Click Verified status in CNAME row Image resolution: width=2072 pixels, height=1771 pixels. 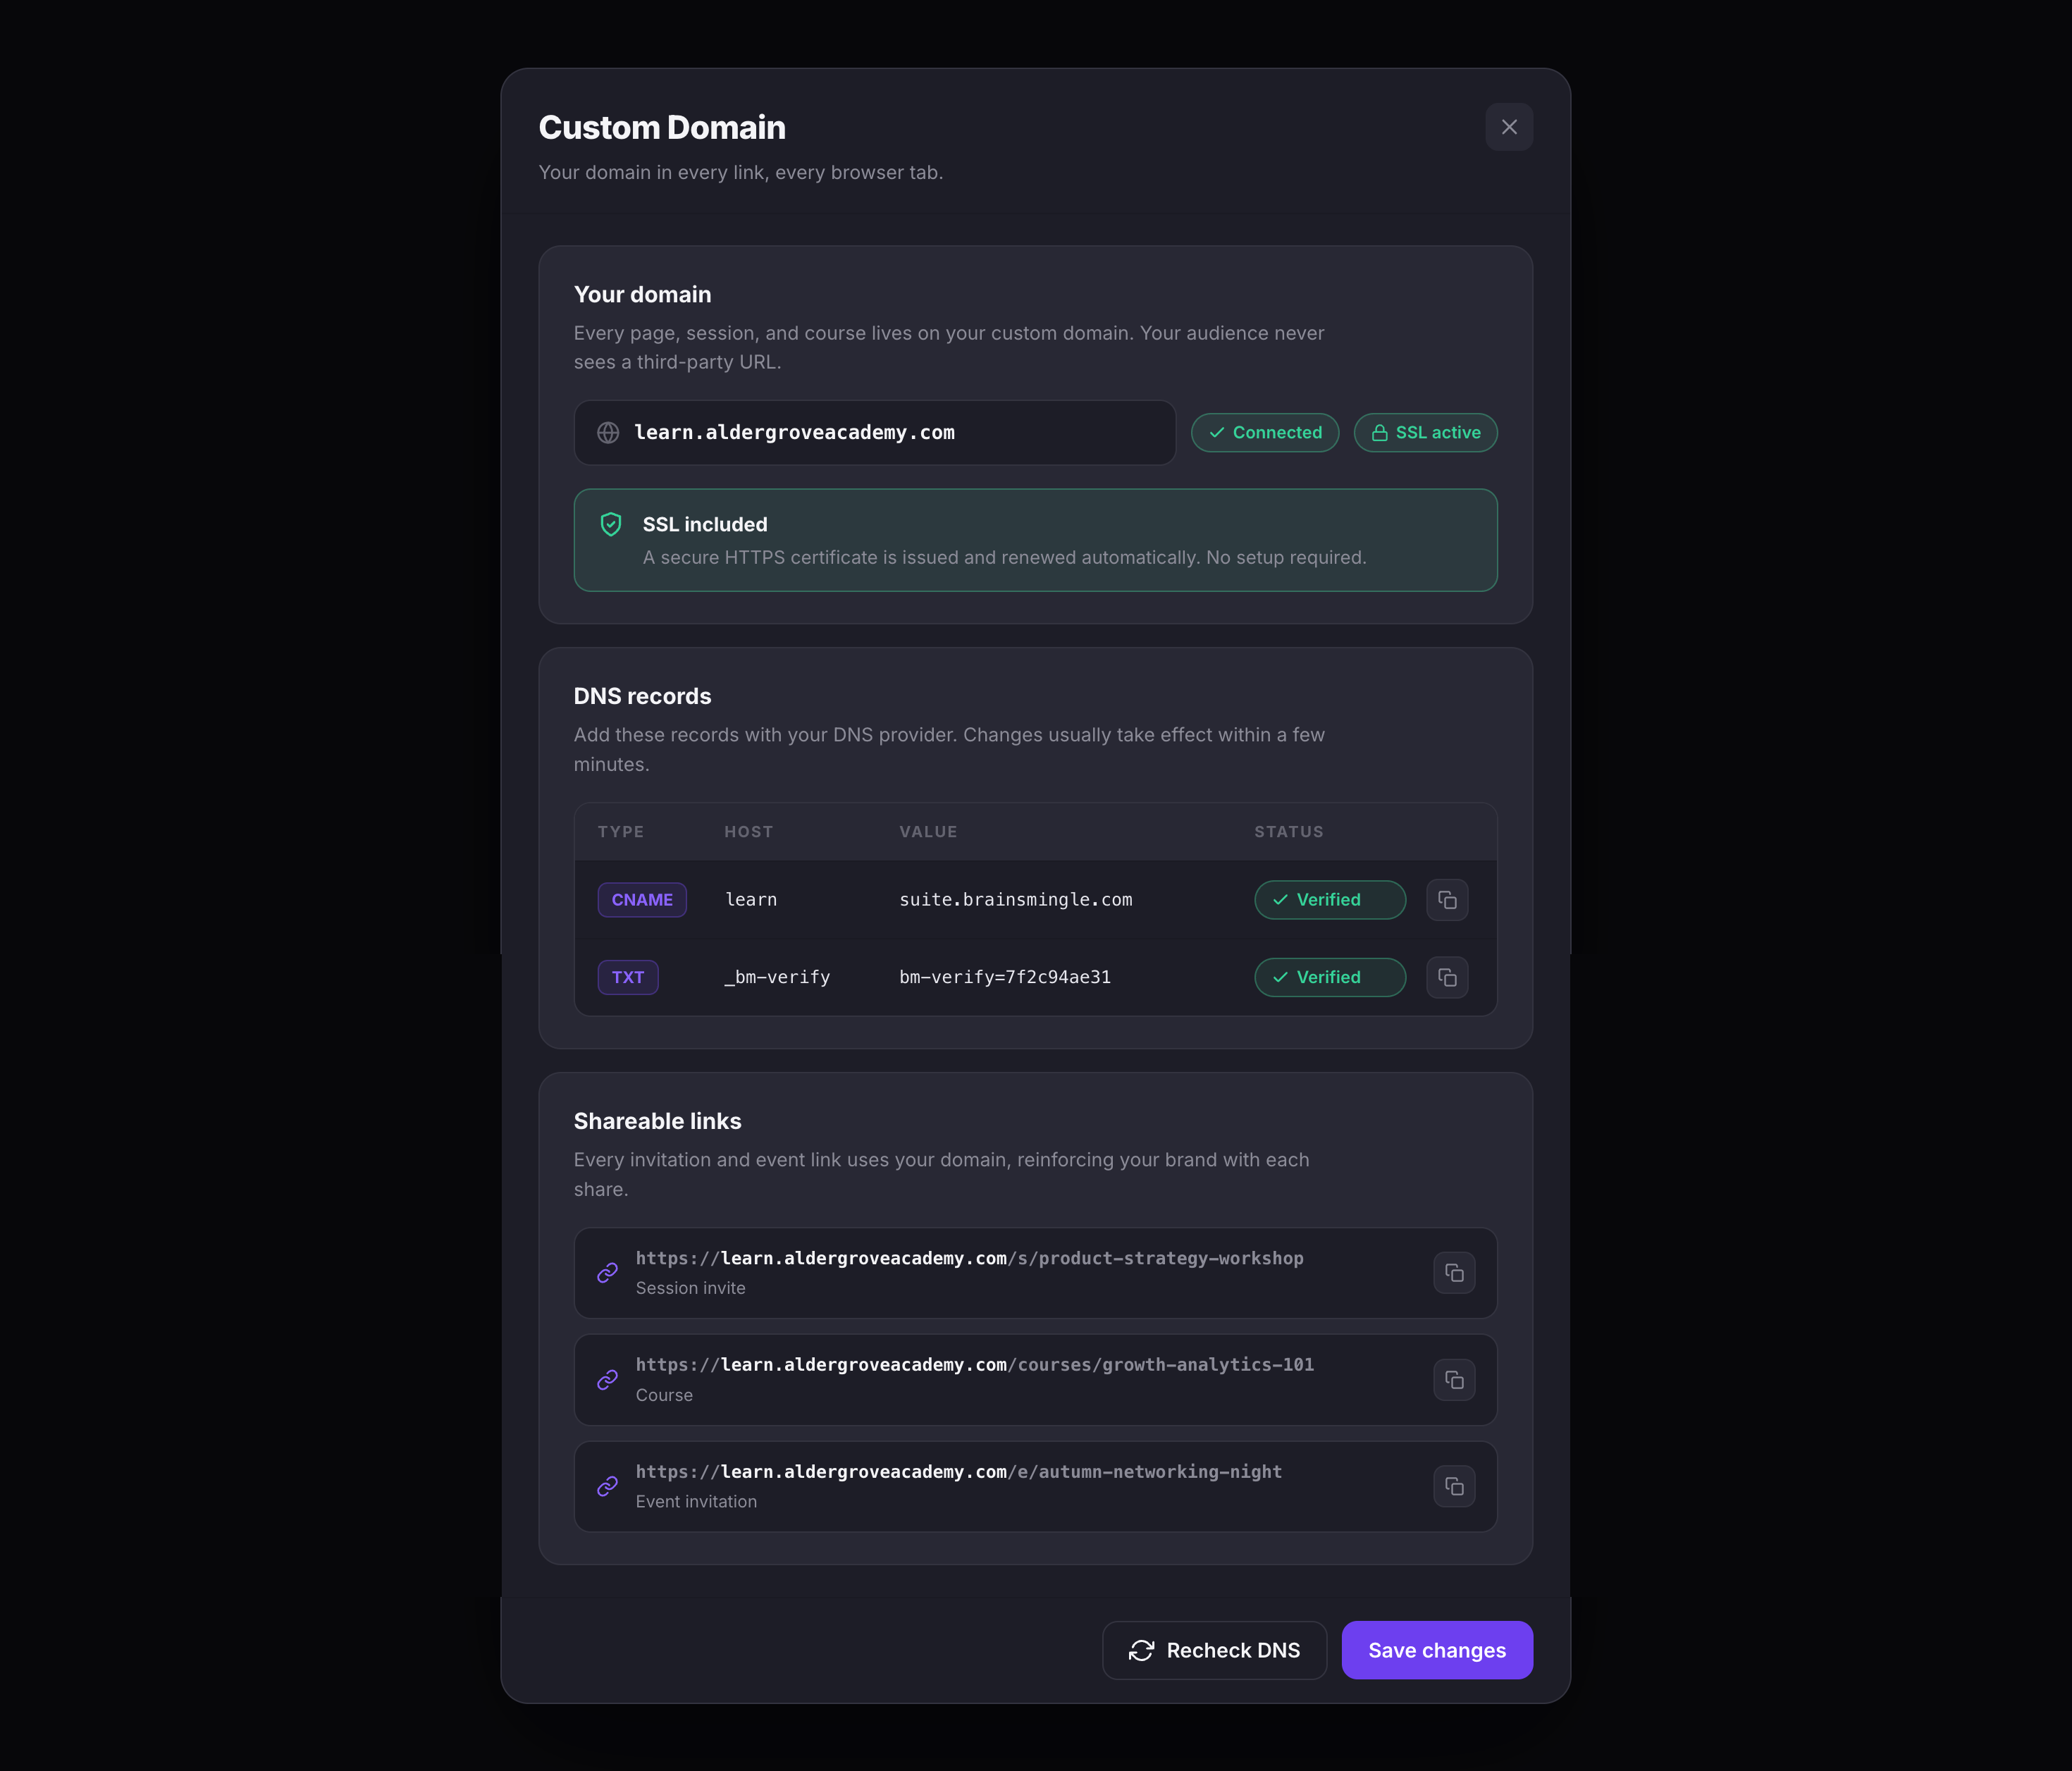pyautogui.click(x=1329, y=900)
